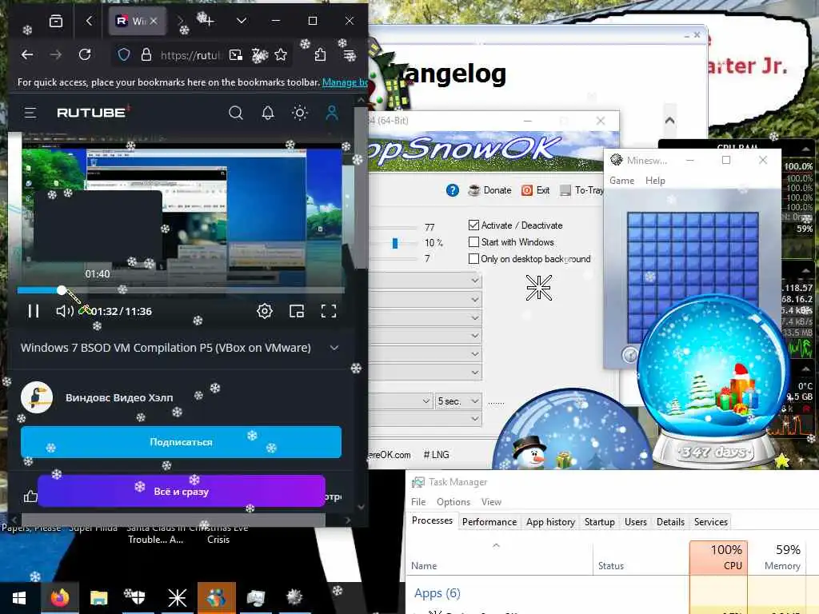Enable Only on desktop background checkbox
This screenshot has height=614, width=819.
(x=473, y=258)
